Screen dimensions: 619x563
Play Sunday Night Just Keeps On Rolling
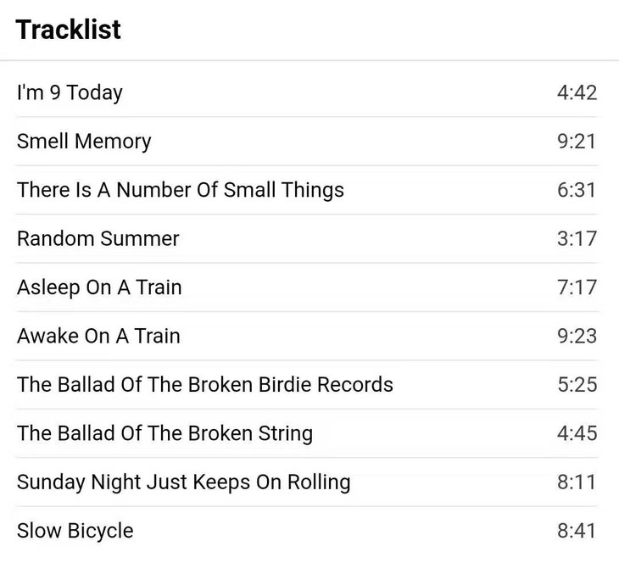183,482
